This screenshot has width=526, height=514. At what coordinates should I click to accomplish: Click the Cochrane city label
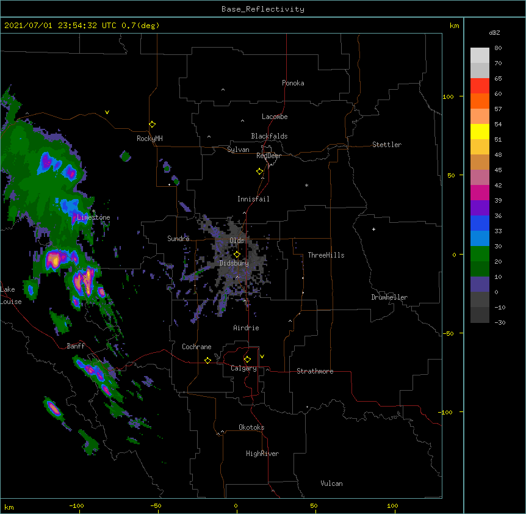click(196, 347)
